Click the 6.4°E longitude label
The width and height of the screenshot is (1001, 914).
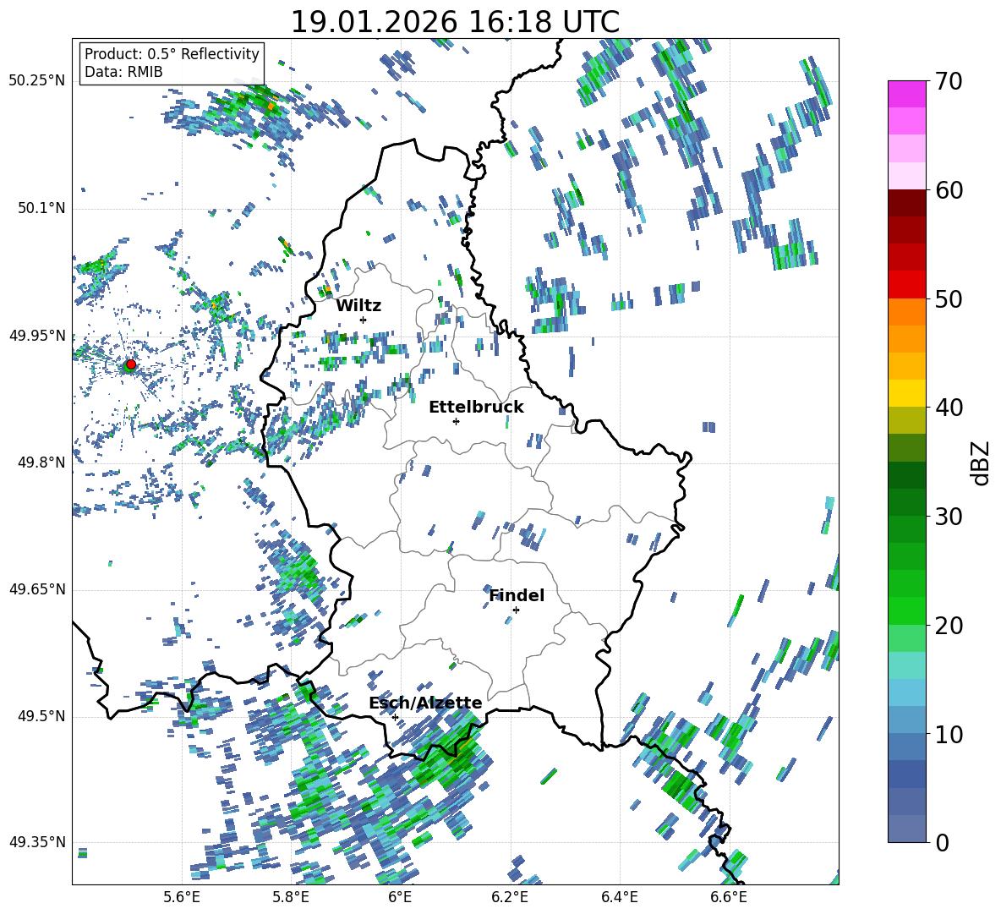619,897
